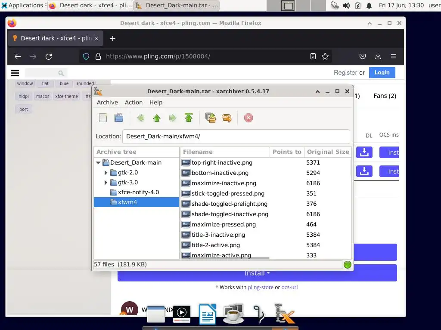Click the tracking protection shield icon
This screenshot has width=441, height=330.
(86, 56)
